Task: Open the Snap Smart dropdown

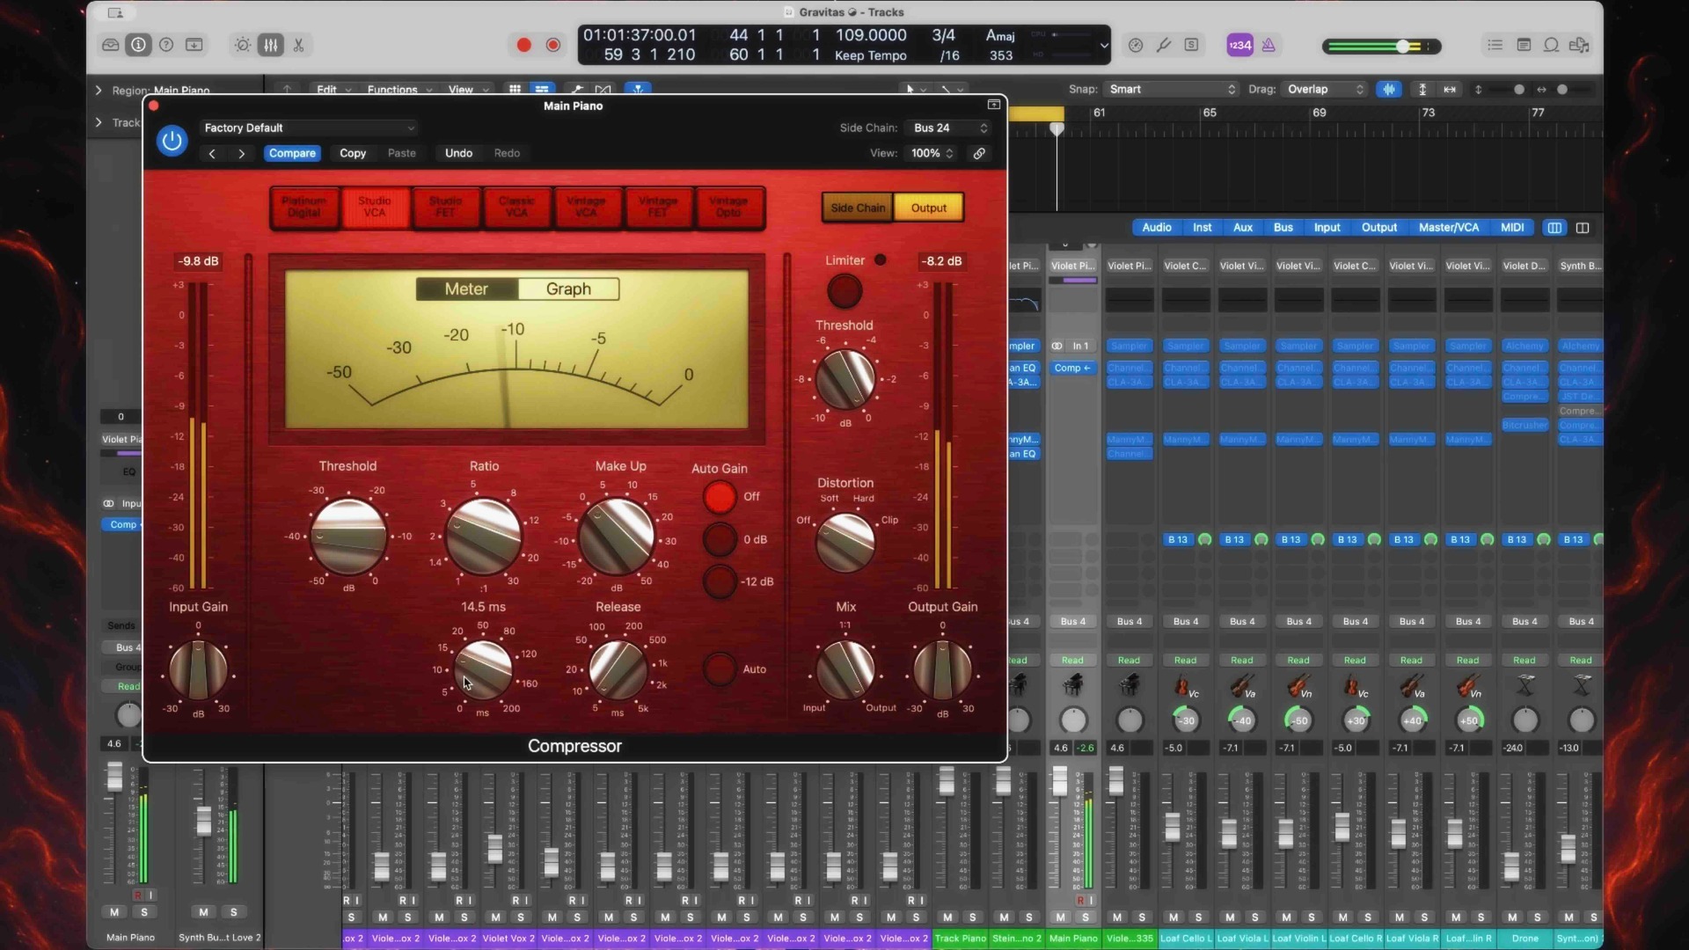Action: tap(1171, 89)
